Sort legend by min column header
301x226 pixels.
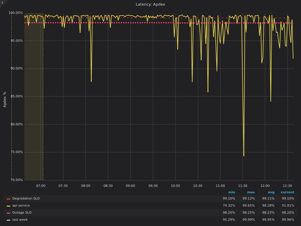(232, 192)
